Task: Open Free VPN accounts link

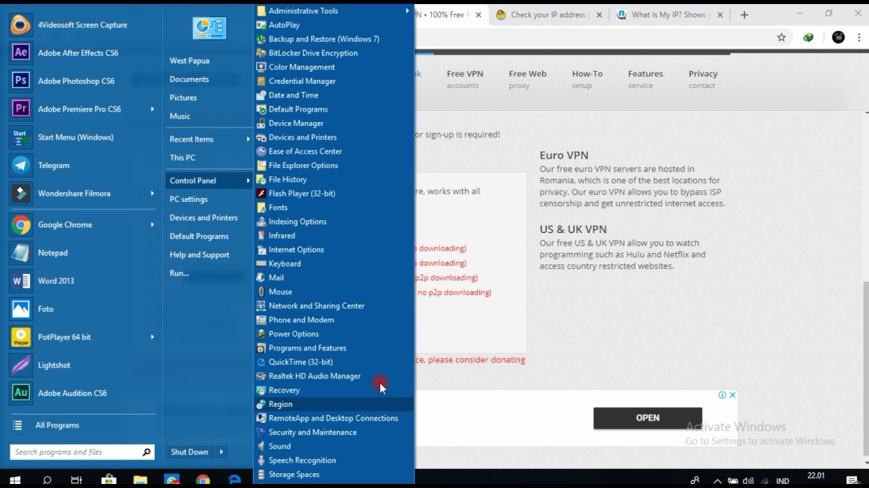Action: (465, 79)
